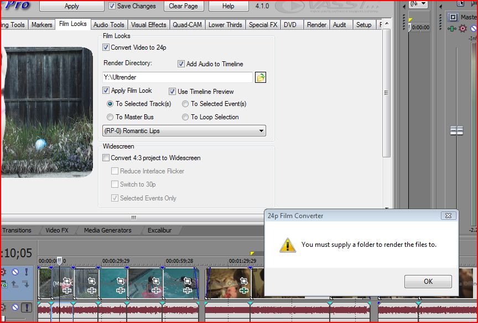Click the scroll-up arrow of Film Looks page

coord(387,24)
